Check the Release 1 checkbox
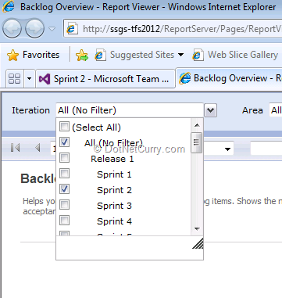Screen dimensions: 282x298 point(64,158)
